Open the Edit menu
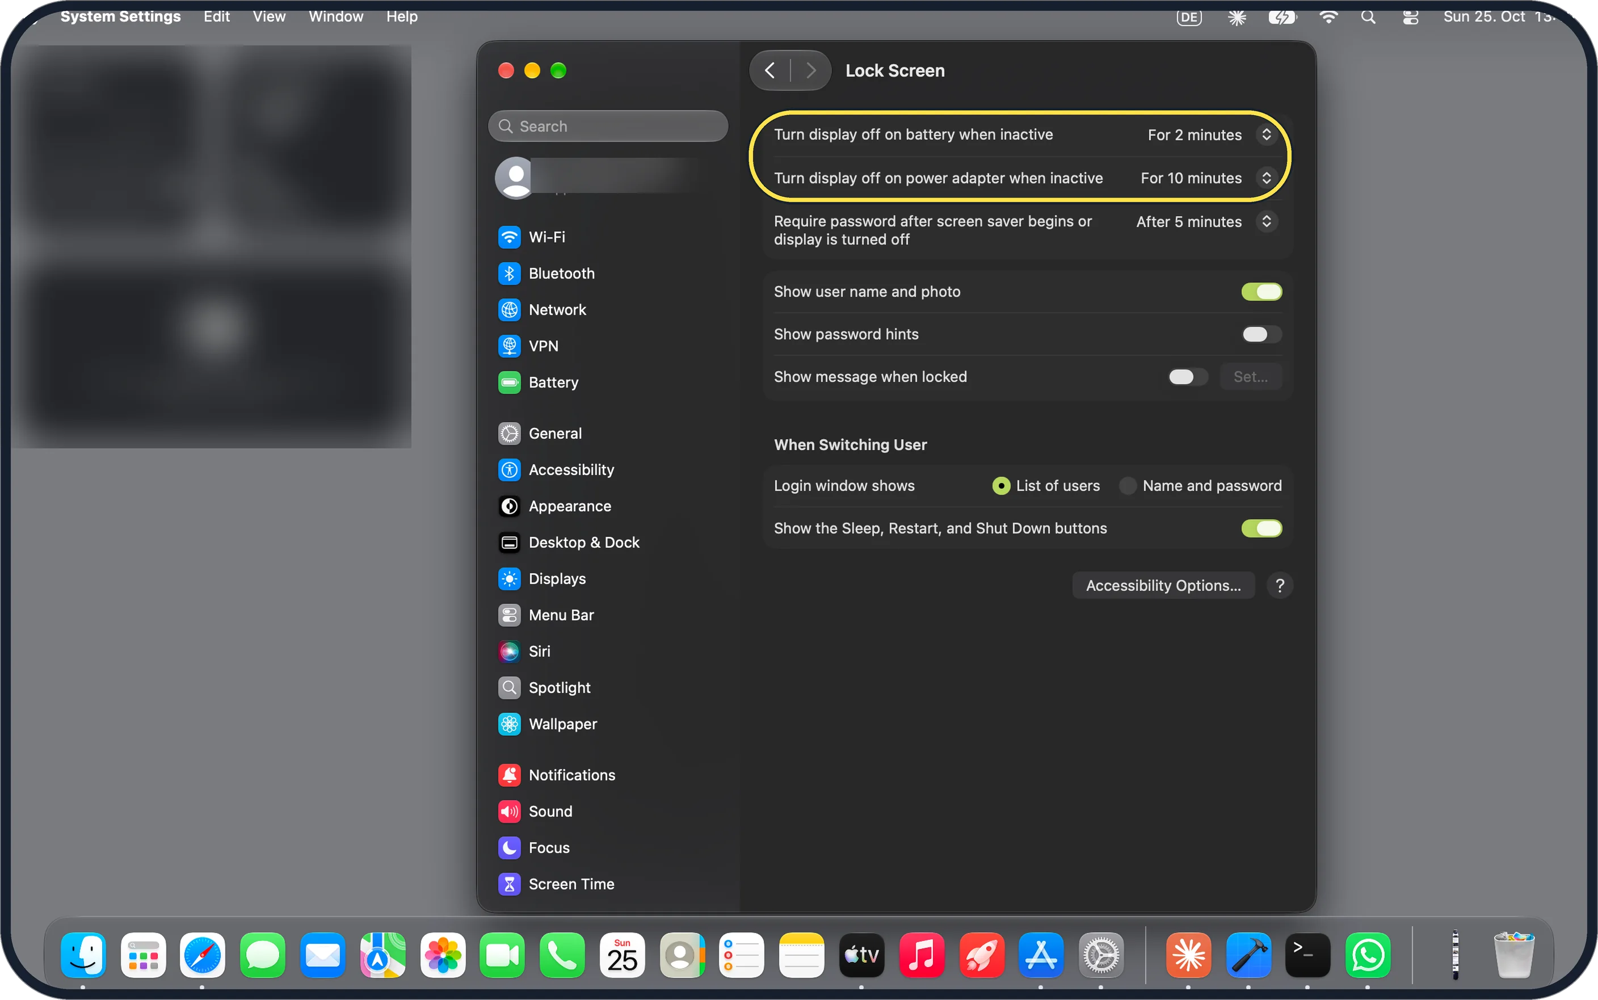The width and height of the screenshot is (1598, 1000). (x=216, y=16)
